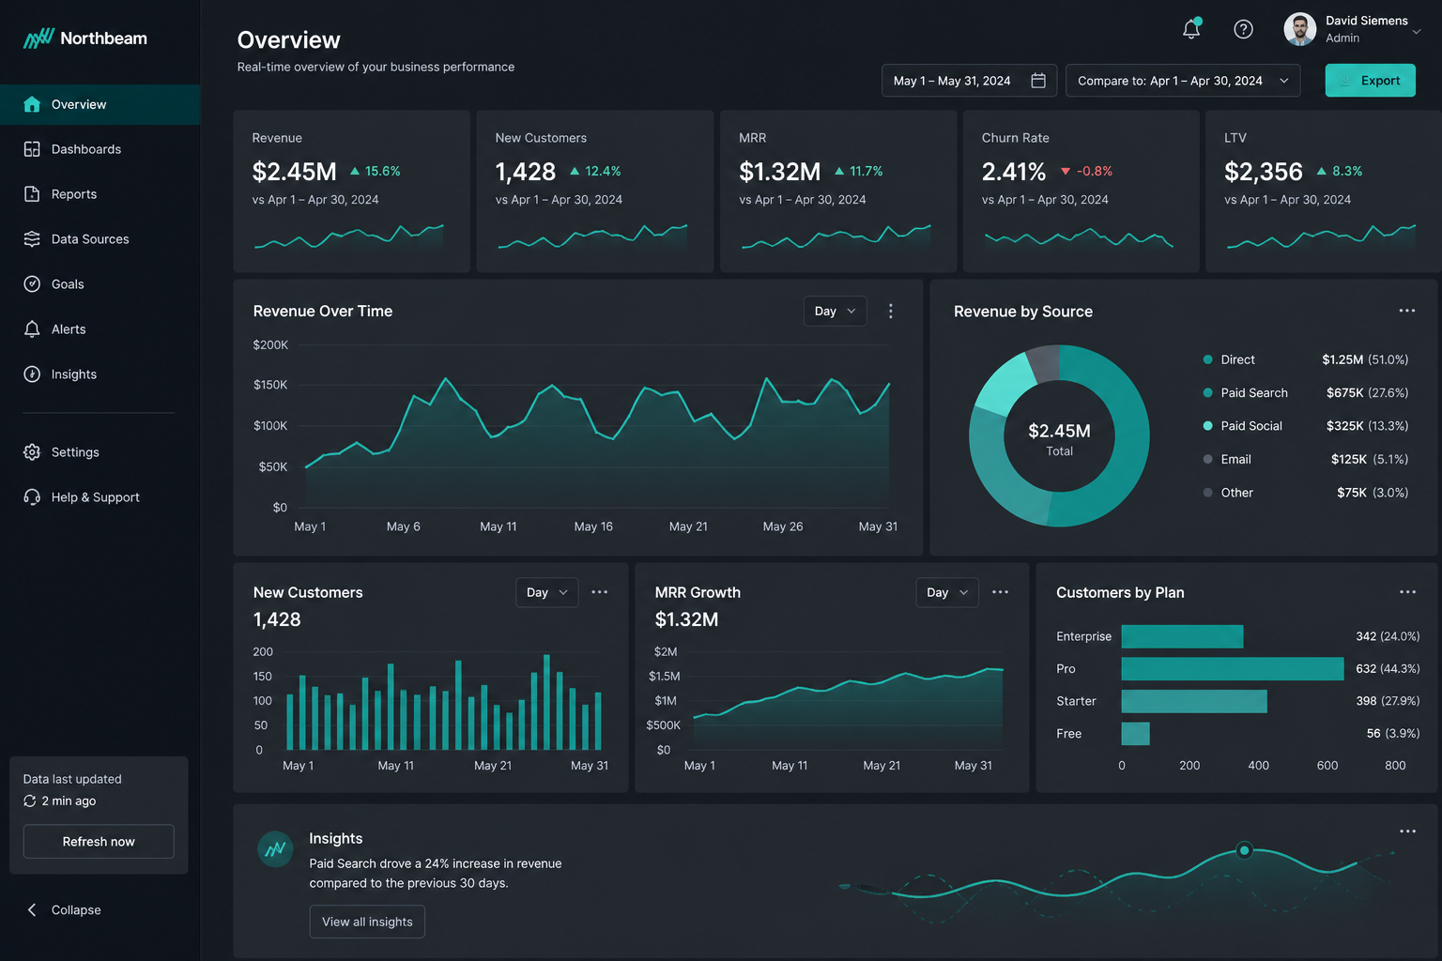1442x961 pixels.
Task: Open Revenue by Source more options
Action: 1406,311
